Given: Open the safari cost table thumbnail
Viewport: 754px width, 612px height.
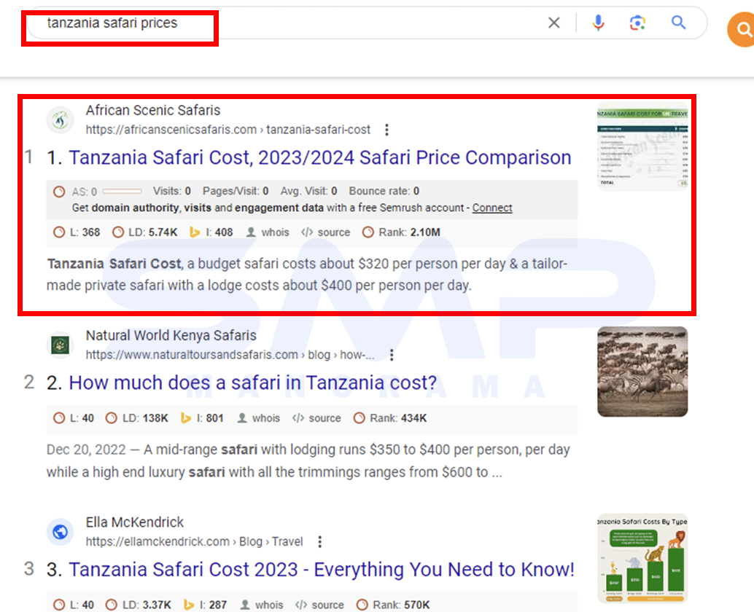Looking at the screenshot, I should (x=642, y=146).
